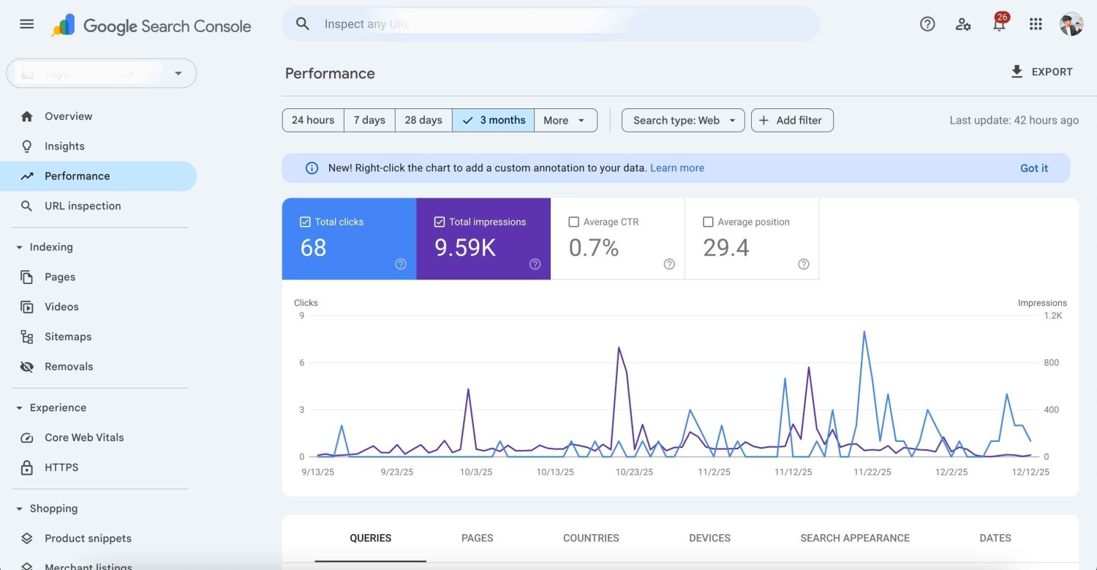Open the HTTPS report
The image size is (1097, 570).
click(x=61, y=467)
